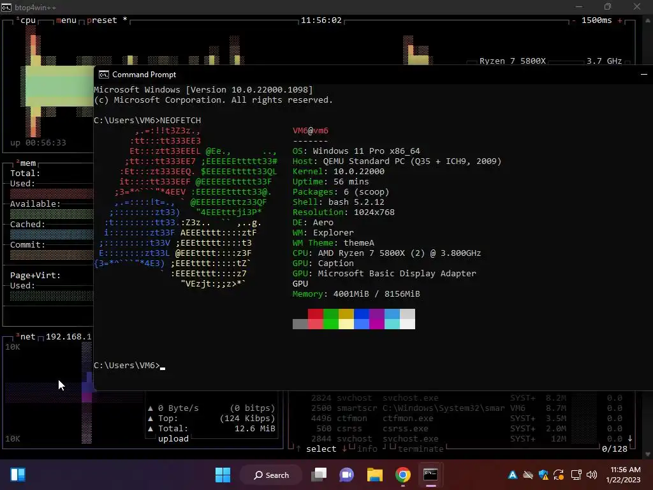This screenshot has width=653, height=490.
Task: Click the GPU: Microsoft Basic Display Adapter line
Action: pyautogui.click(x=385, y=273)
